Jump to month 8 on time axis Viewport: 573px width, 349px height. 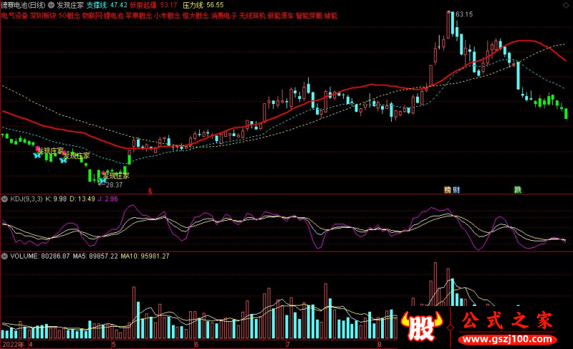tap(380, 345)
